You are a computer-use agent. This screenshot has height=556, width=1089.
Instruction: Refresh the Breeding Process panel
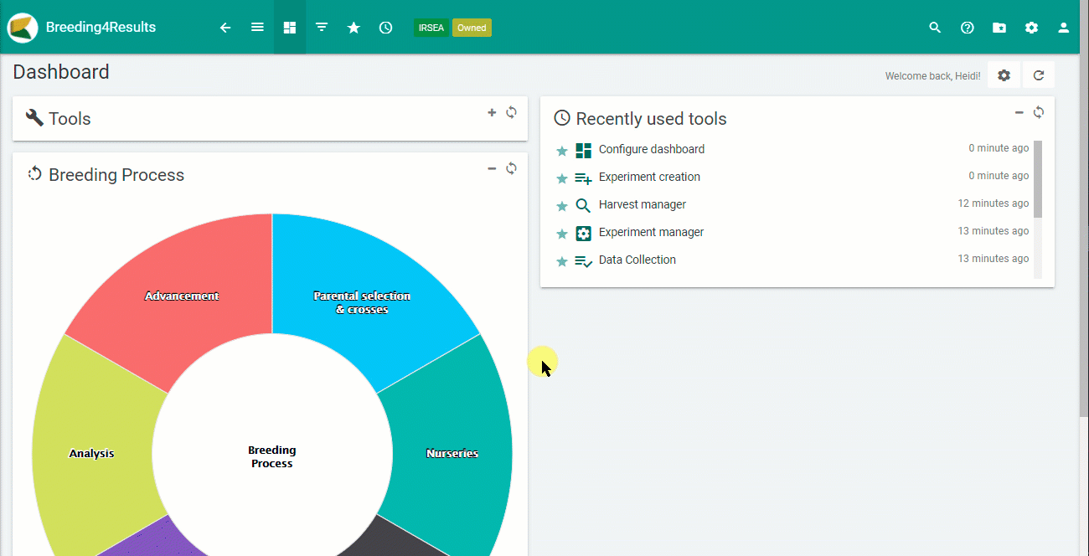(x=511, y=168)
